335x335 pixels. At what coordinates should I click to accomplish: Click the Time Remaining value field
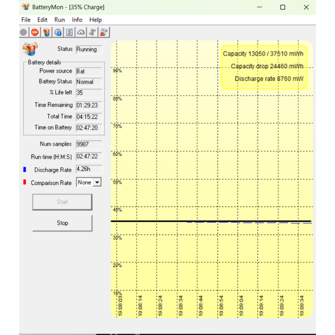click(x=89, y=106)
